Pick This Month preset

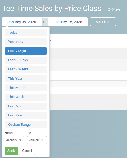pyautogui.click(x=26, y=88)
